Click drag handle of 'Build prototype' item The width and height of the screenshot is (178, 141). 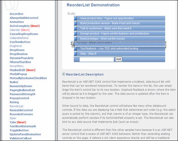coord(75,39)
